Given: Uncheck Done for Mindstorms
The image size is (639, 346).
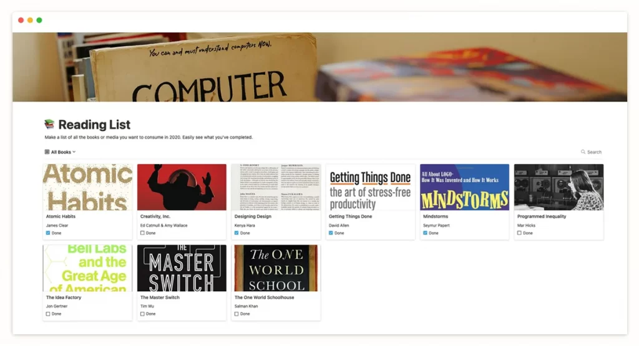Looking at the screenshot, I should [425, 233].
